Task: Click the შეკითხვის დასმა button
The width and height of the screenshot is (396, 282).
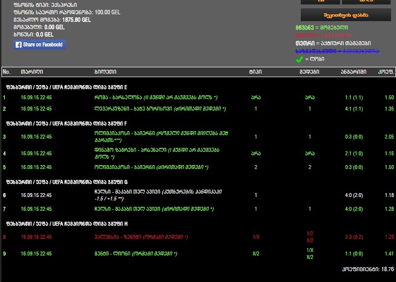Action: 346,15
